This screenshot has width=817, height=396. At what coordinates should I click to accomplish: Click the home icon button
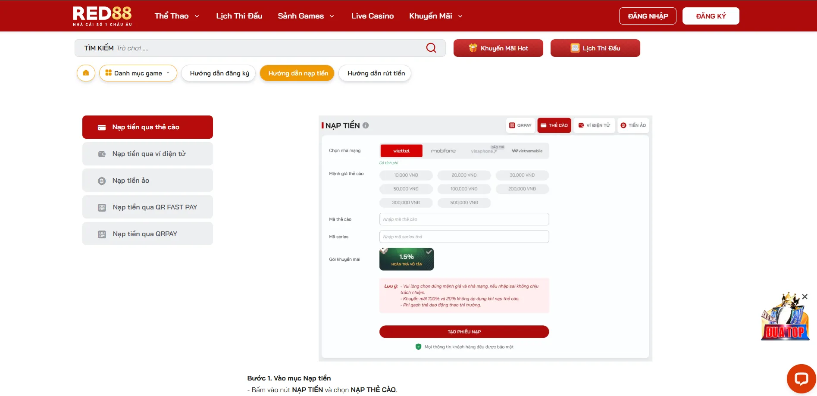click(x=86, y=73)
